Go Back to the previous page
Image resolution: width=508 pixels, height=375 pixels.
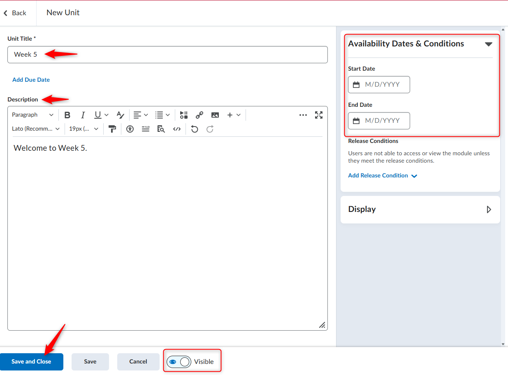(15, 13)
